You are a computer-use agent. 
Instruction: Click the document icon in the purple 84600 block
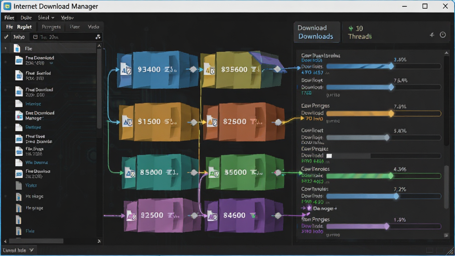[x=212, y=216]
